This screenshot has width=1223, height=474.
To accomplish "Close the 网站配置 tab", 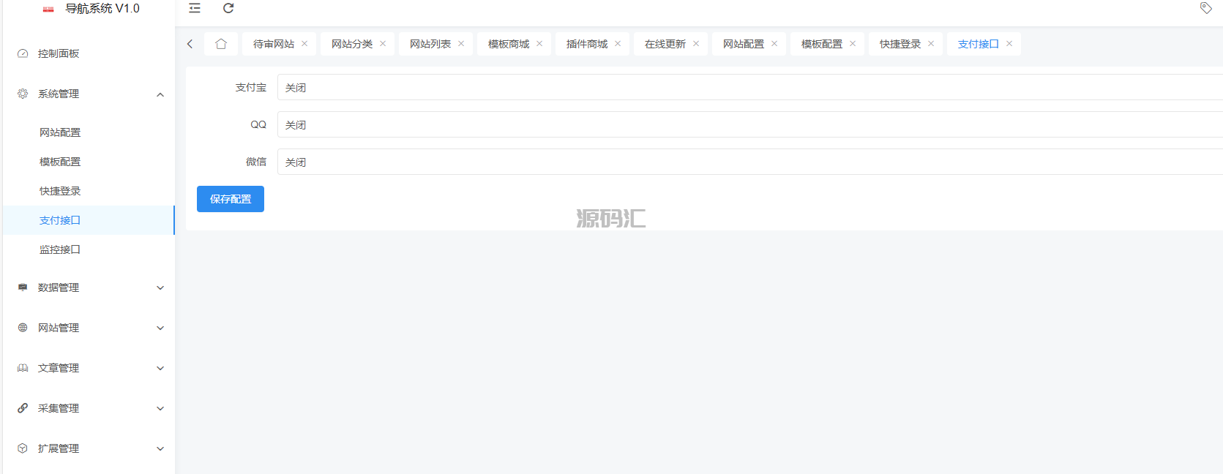I will click(774, 44).
